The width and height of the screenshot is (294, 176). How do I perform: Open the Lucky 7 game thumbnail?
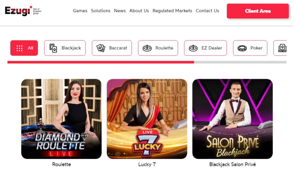(x=147, y=119)
